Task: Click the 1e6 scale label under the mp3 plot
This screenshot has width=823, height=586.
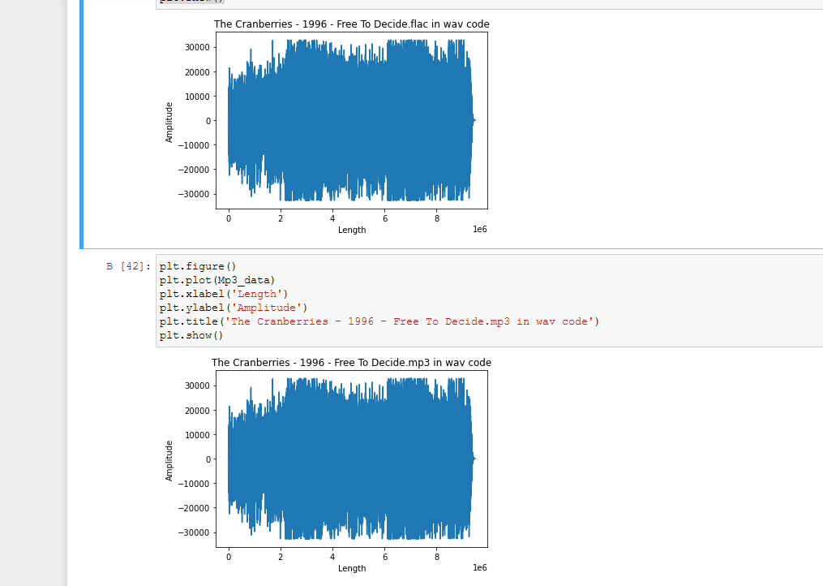Action: (x=480, y=567)
